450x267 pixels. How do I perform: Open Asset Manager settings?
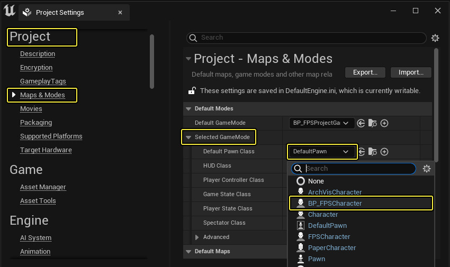[x=43, y=187]
